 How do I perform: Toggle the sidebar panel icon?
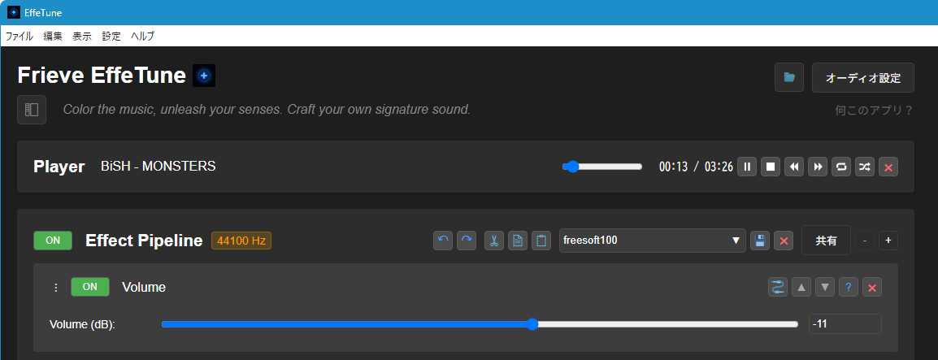point(32,110)
